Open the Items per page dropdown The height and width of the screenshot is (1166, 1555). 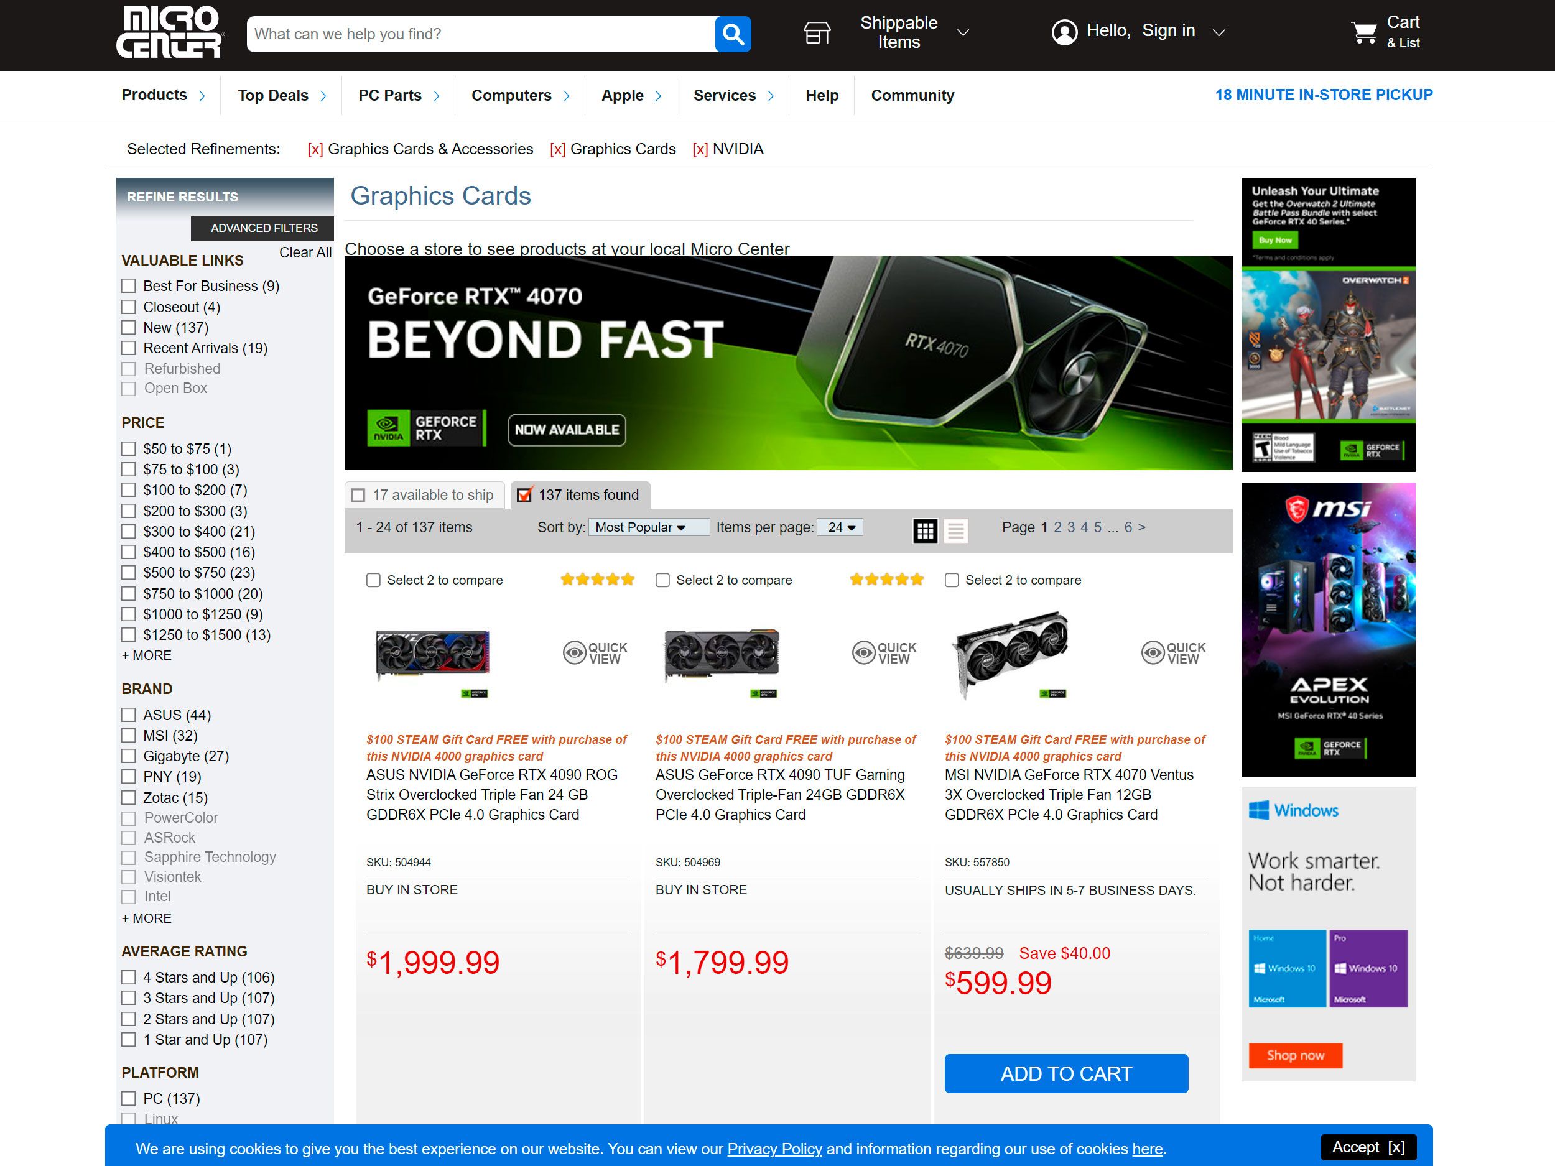[840, 527]
